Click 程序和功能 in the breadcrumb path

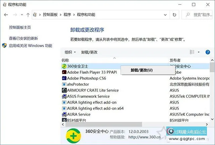click(x=86, y=14)
